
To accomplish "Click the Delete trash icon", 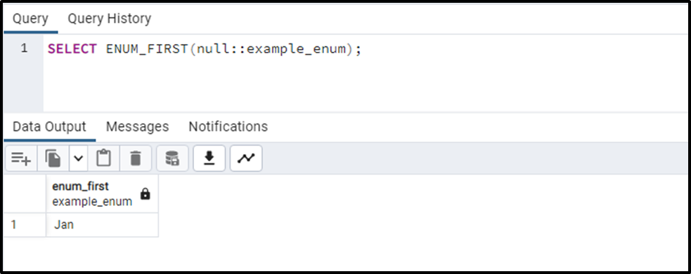I will [135, 158].
